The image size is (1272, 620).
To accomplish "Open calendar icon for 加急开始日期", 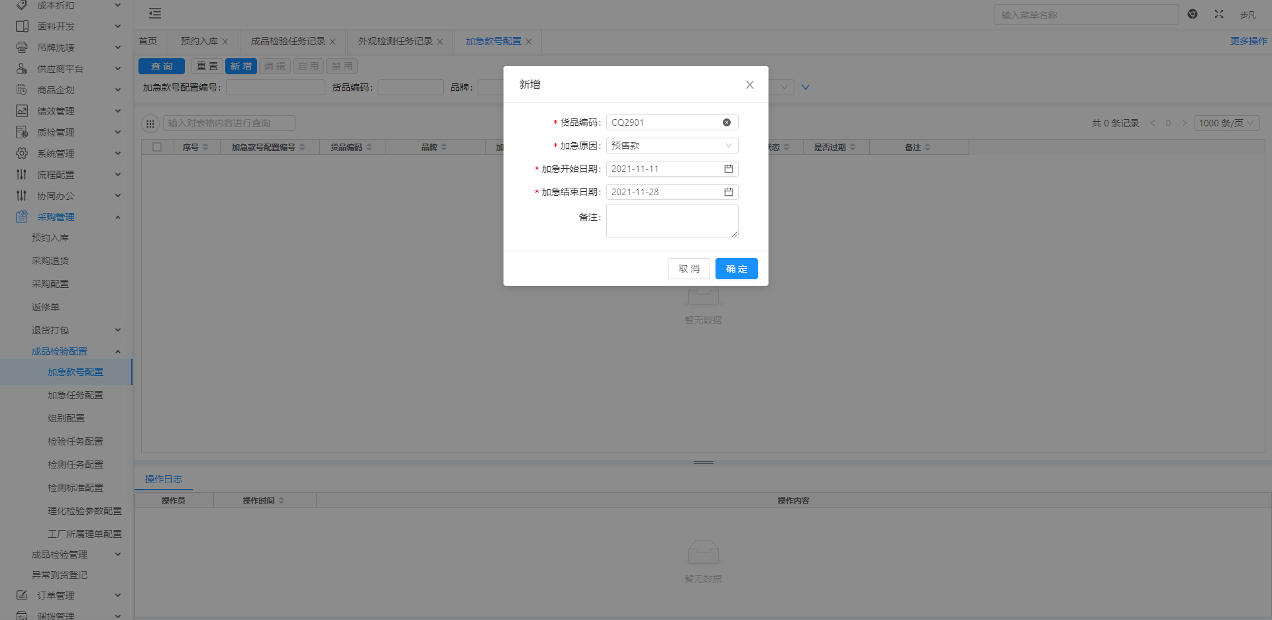I will (x=728, y=169).
